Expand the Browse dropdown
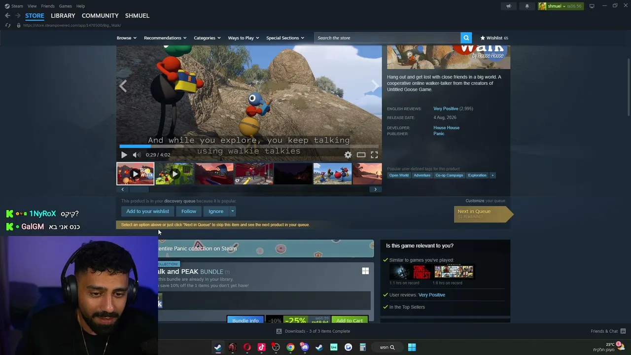Viewport: 631px width, 355px height. 126,38
